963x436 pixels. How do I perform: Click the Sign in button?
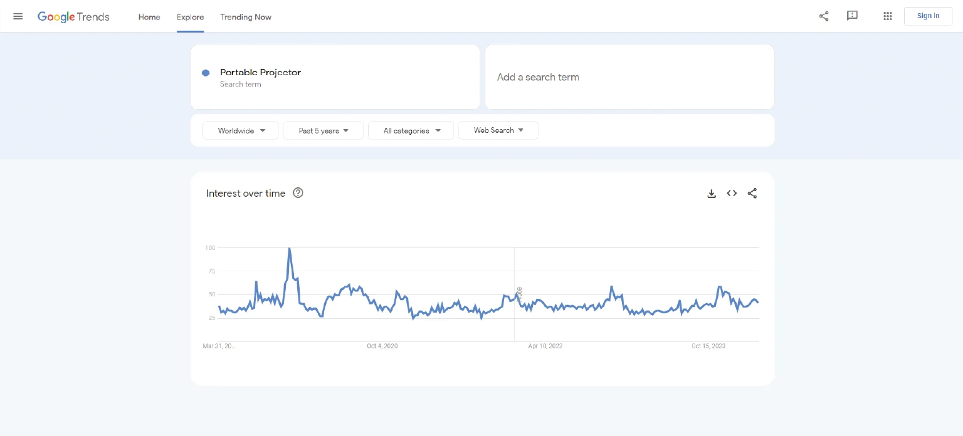(928, 16)
